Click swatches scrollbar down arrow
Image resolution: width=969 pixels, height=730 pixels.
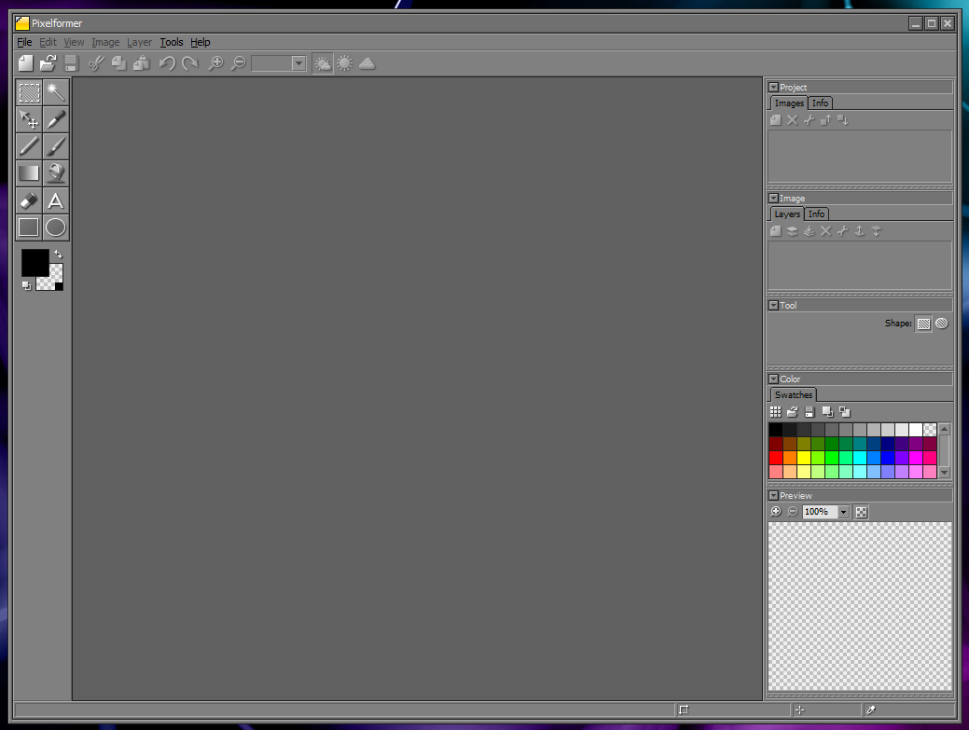[944, 473]
